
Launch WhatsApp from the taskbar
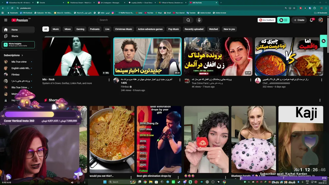coord(173,182)
